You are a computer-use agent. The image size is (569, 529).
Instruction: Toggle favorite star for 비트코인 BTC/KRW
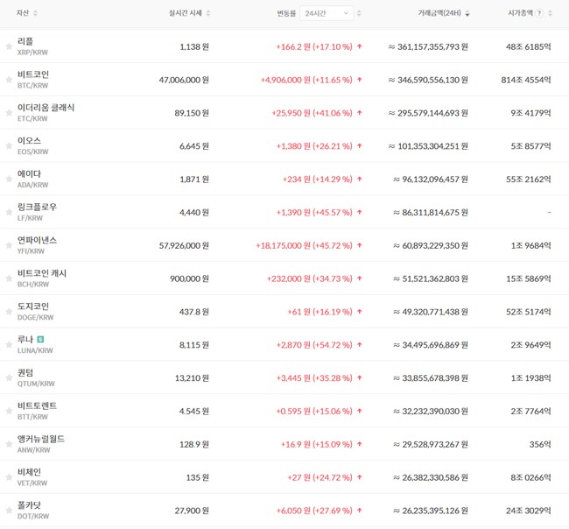pyautogui.click(x=9, y=80)
